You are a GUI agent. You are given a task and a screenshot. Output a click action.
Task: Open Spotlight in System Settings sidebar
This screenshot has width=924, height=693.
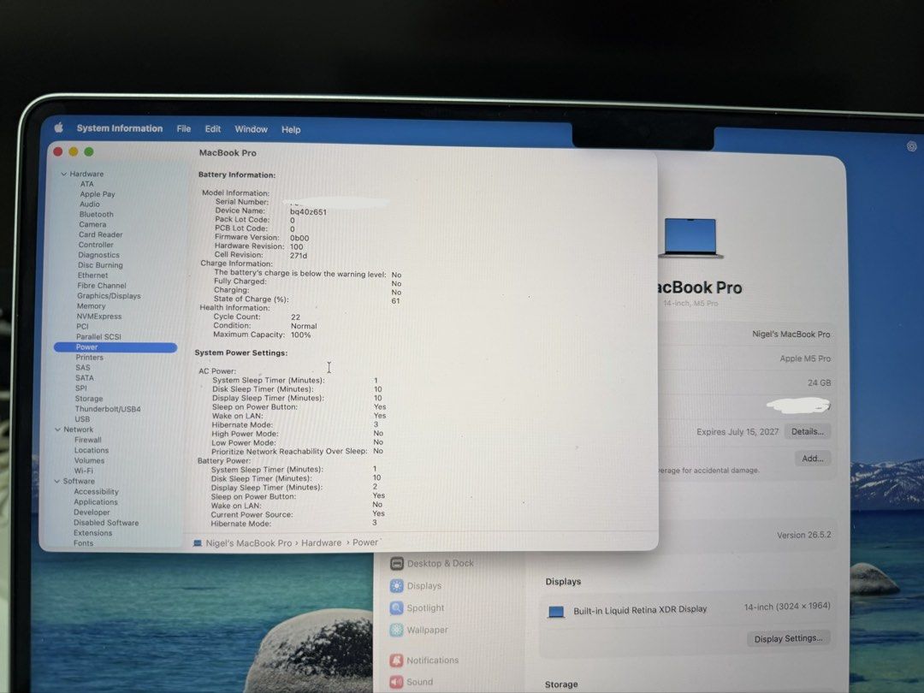(418, 608)
